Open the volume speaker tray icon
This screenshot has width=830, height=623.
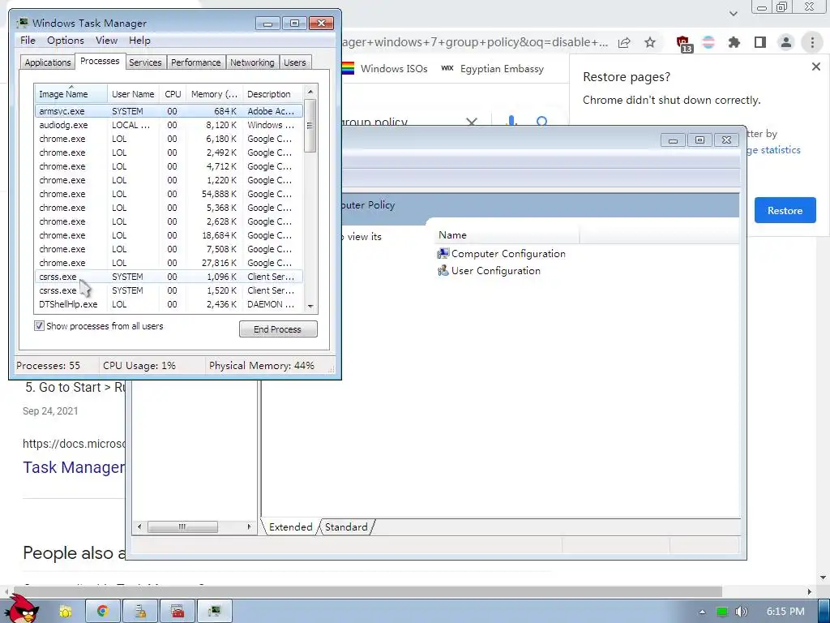pyautogui.click(x=741, y=612)
